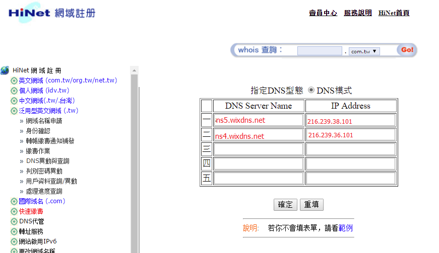This screenshot has width=439, height=253.
Task: Click bullet icon next to 國際域名
Action: (14, 201)
